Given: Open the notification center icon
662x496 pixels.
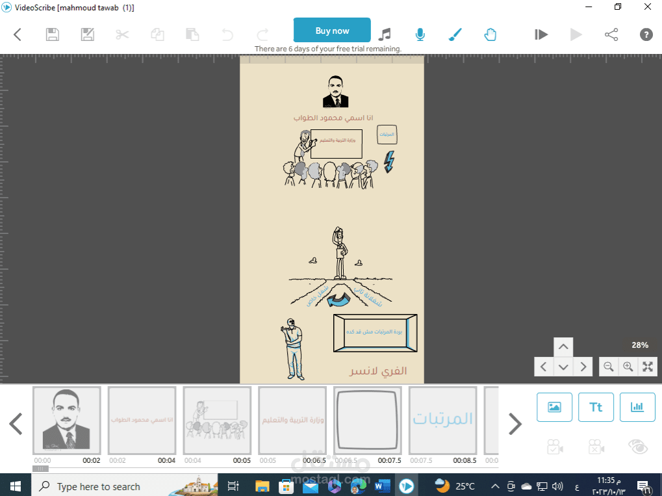Looking at the screenshot, I should (643, 486).
